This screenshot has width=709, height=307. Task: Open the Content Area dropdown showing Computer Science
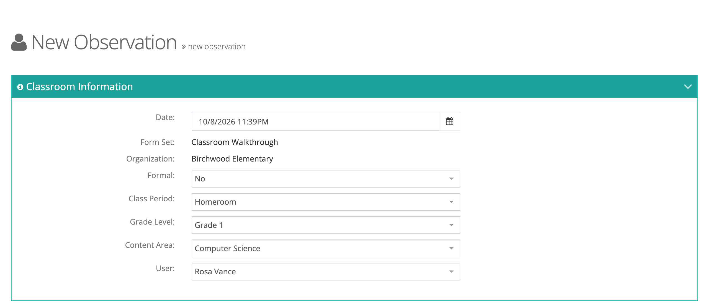pos(326,248)
